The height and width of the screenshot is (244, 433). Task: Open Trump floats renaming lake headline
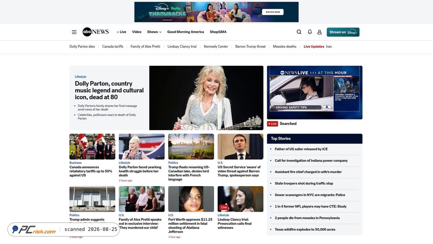coord(189,173)
